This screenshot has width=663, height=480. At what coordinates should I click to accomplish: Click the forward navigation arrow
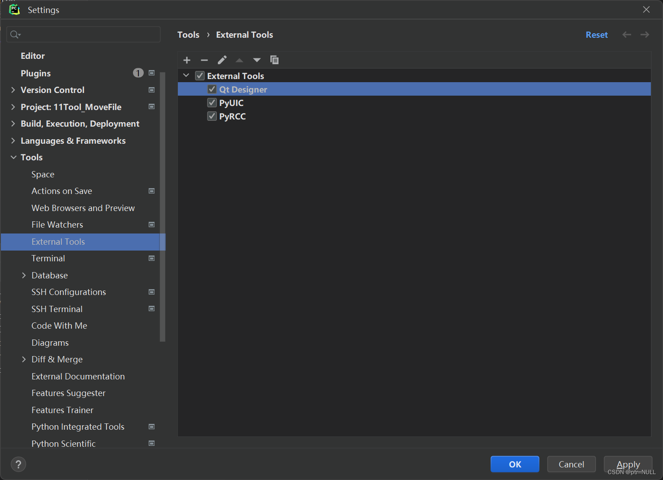pyautogui.click(x=645, y=35)
